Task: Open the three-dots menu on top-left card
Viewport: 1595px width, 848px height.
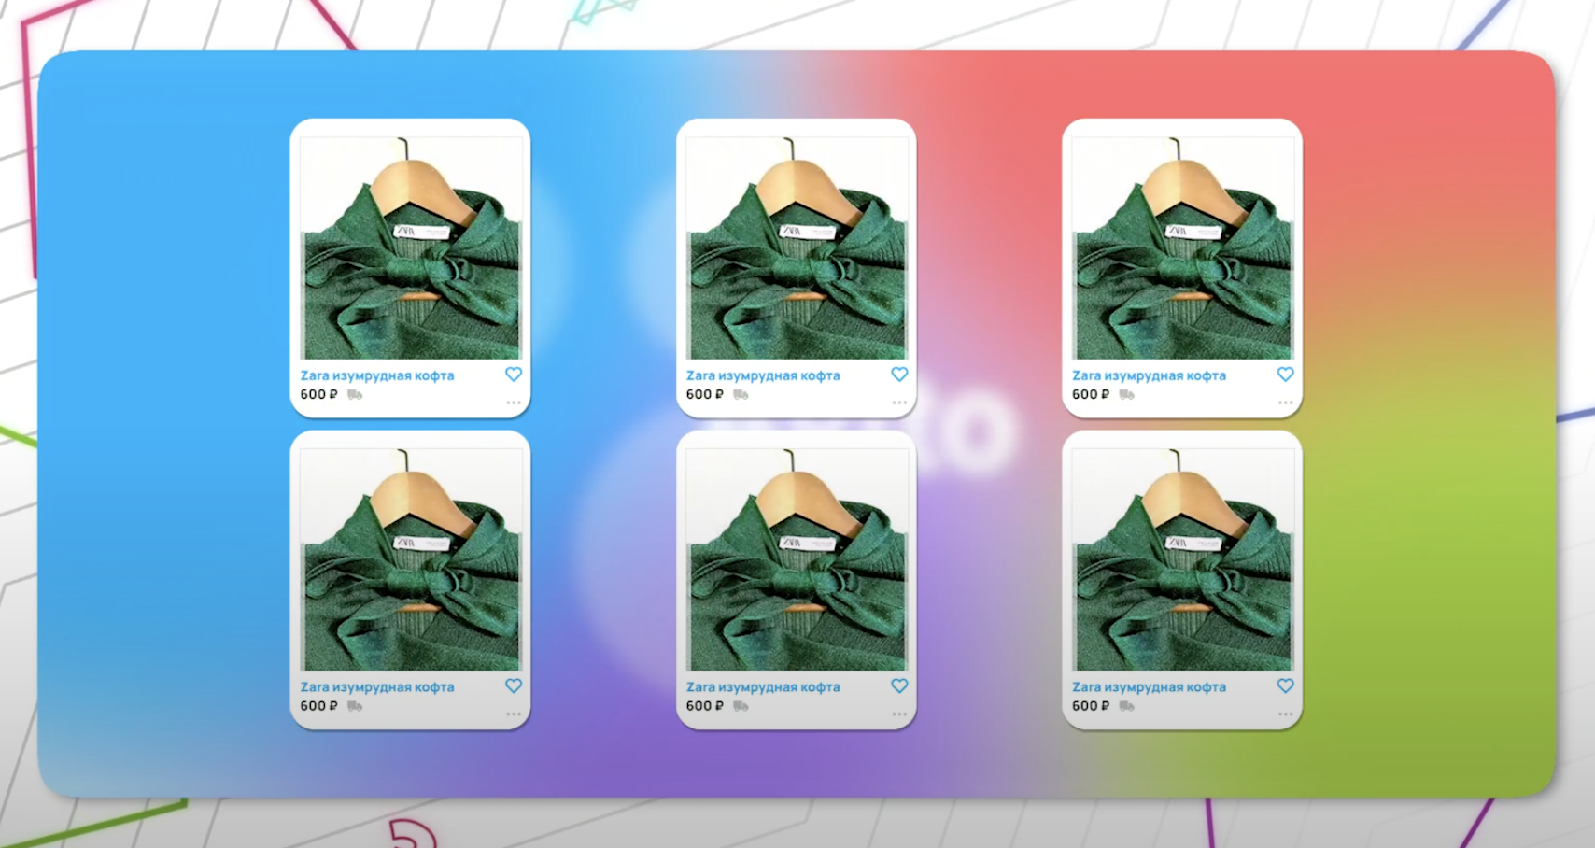Action: tap(514, 403)
